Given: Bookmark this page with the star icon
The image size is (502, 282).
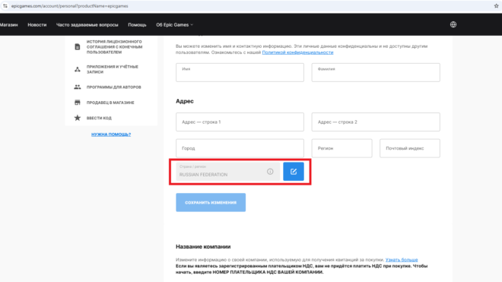Looking at the screenshot, I should coord(496,6).
